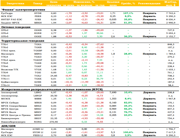Select ticker 'OGKB'
180x138 pixels.
(x=38, y=30)
